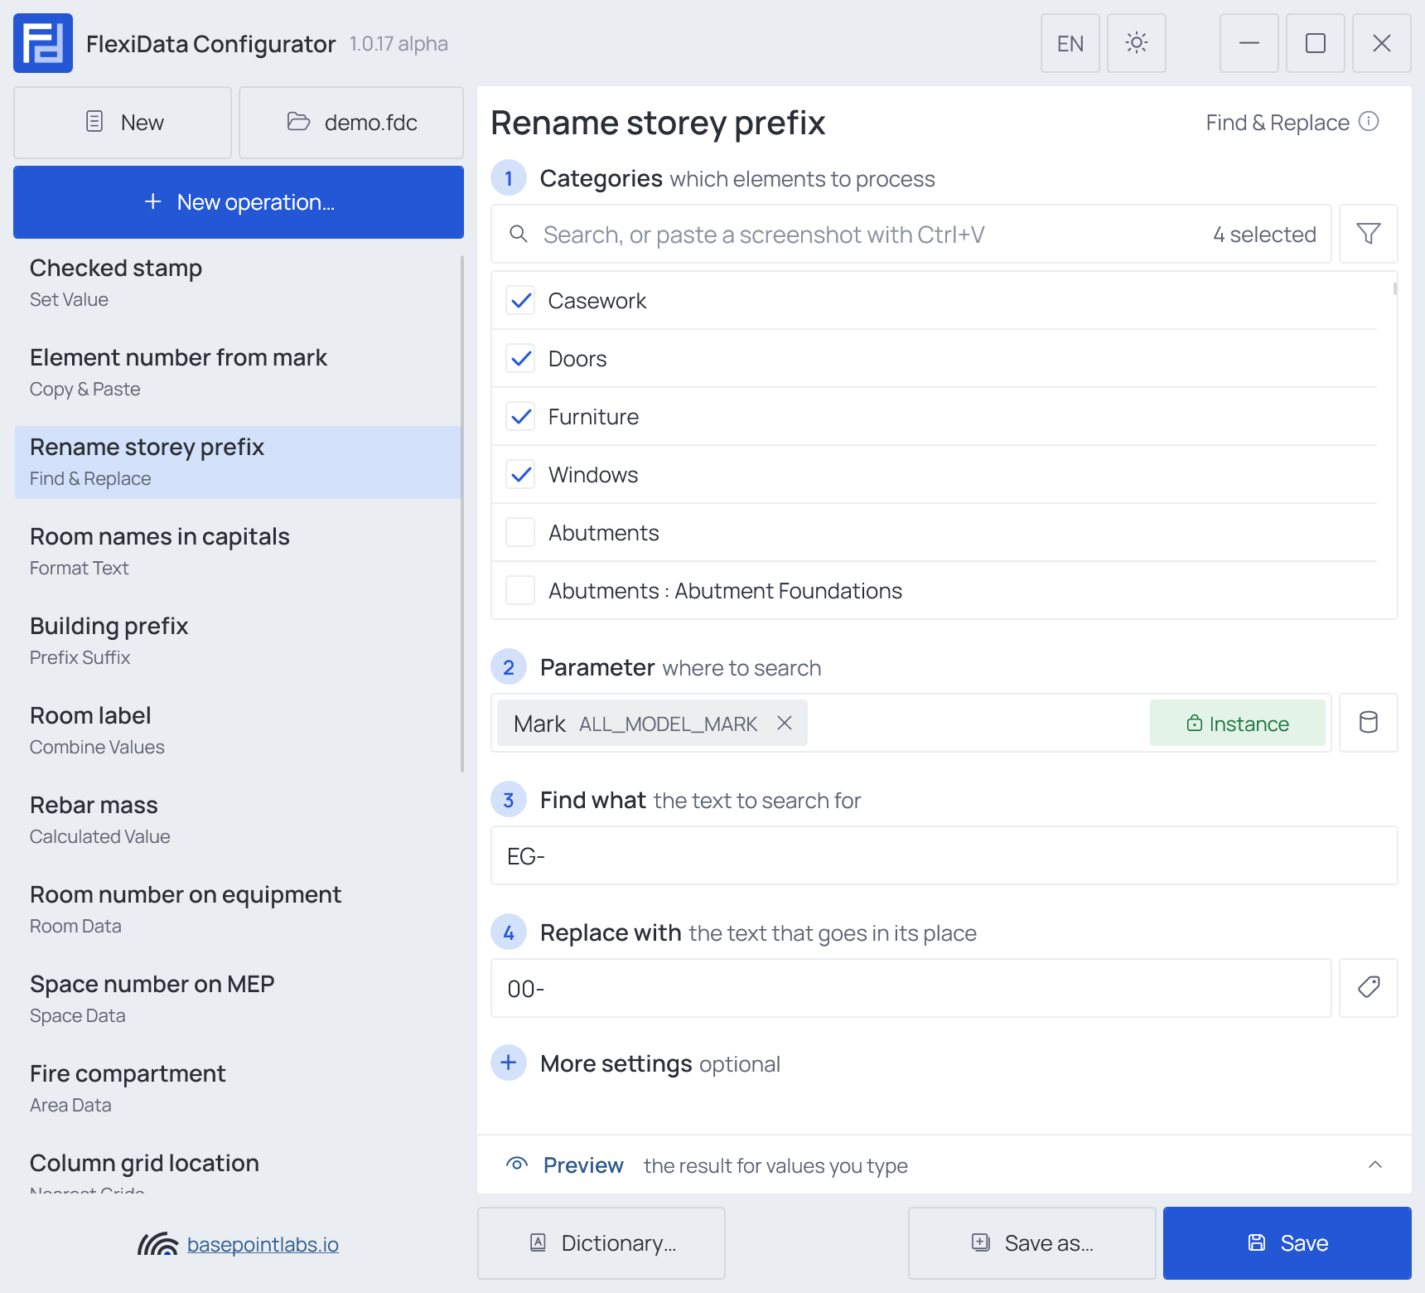Viewport: 1425px width, 1293px height.
Task: Click the database icon beside Parameter field
Action: 1369,723
